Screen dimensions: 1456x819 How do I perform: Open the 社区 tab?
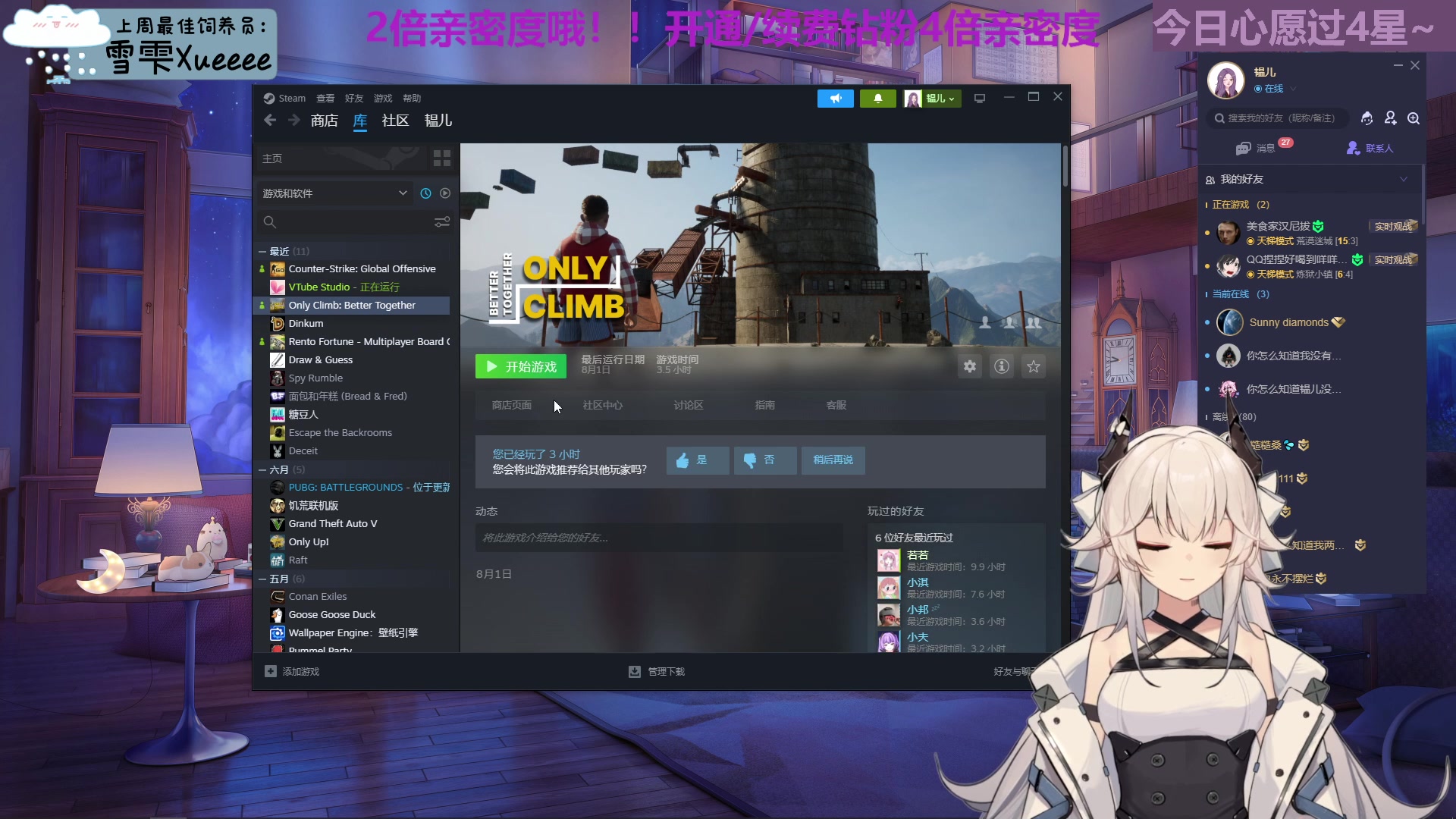tap(396, 121)
